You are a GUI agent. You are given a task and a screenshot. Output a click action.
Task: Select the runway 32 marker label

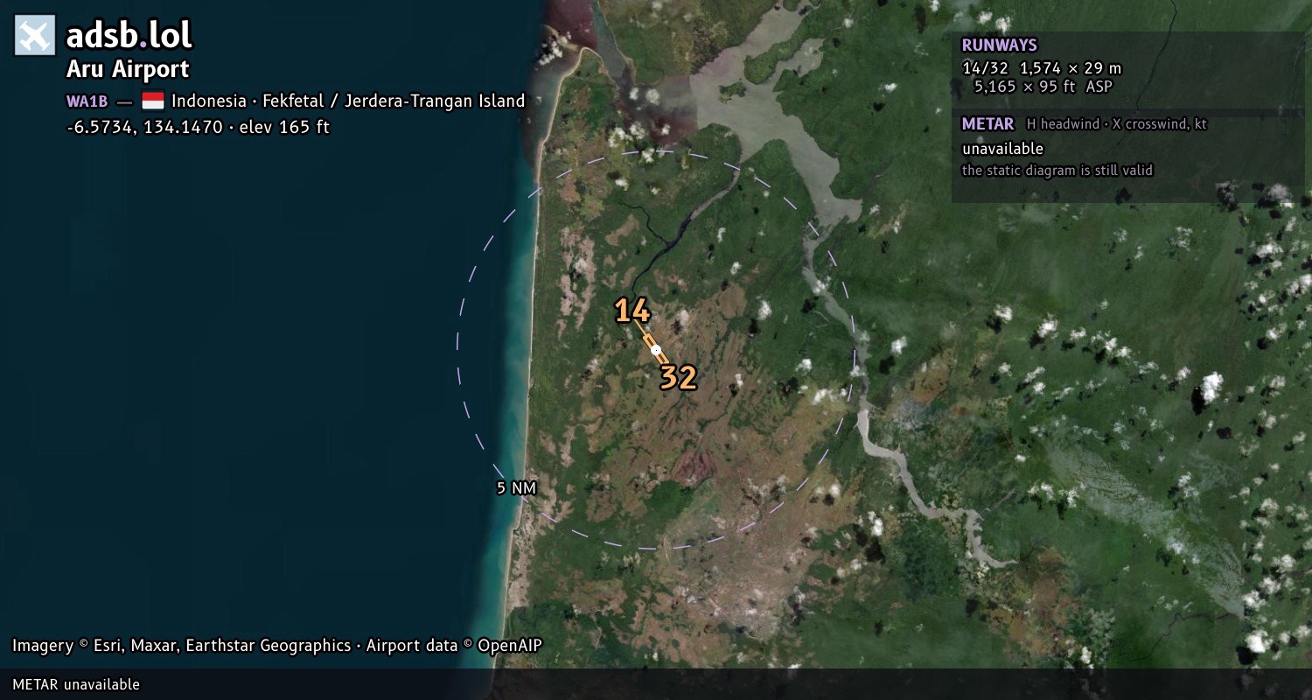coord(678,377)
